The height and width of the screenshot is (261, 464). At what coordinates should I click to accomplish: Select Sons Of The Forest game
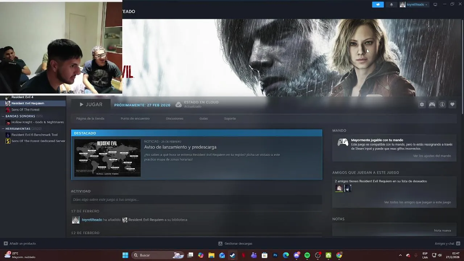[x=25, y=110]
